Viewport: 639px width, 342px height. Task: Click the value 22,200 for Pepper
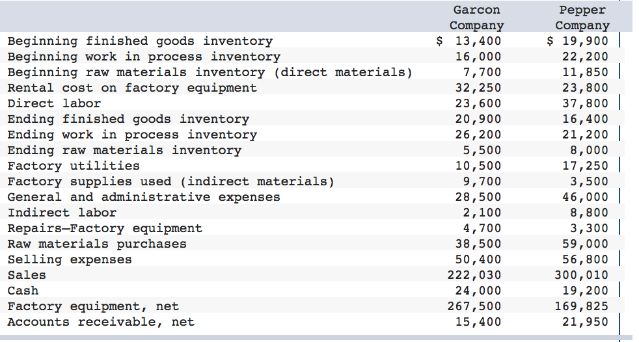585,57
